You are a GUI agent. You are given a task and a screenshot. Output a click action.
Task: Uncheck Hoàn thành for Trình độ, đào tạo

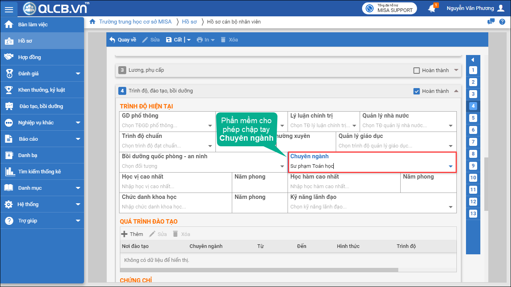[417, 91]
